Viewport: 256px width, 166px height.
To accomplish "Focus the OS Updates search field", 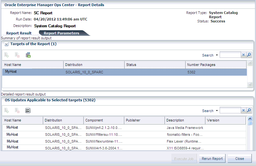I will [x=230, y=110].
